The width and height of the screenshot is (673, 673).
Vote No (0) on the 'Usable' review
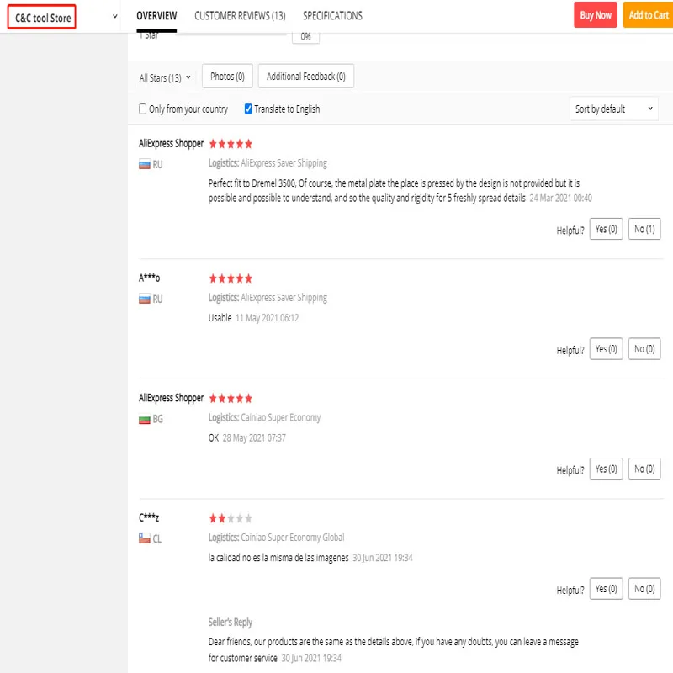(x=644, y=349)
